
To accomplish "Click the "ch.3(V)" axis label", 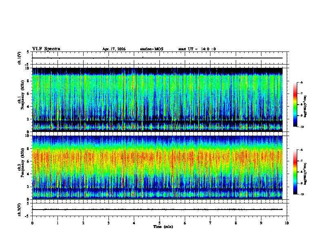I will (20, 210).
